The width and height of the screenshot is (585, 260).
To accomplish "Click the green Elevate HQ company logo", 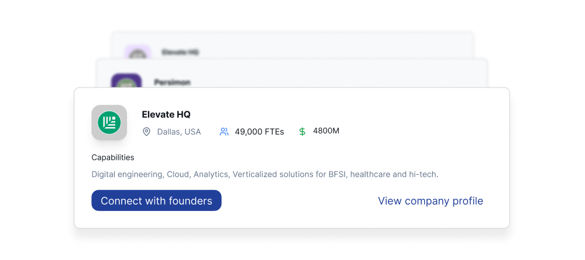I will click(x=109, y=122).
